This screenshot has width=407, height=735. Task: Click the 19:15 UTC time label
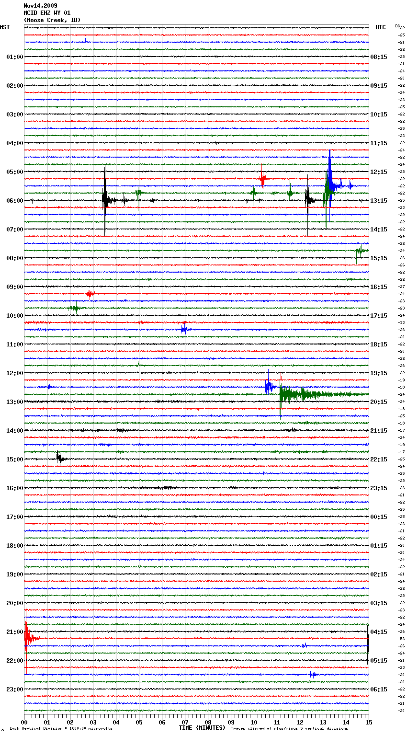379,373
